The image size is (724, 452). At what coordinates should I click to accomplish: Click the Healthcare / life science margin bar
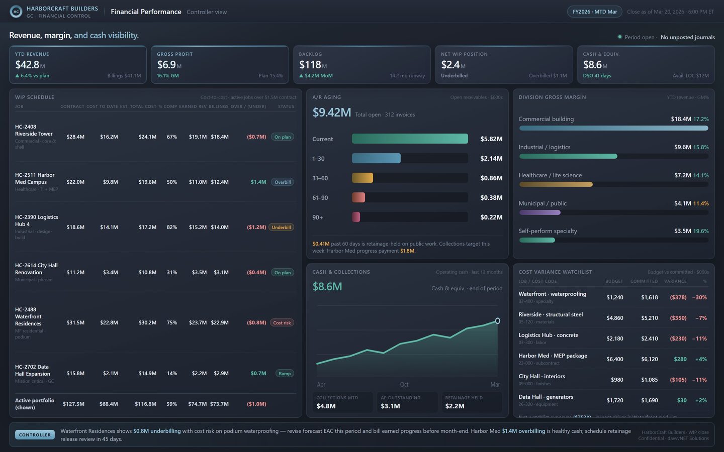556,184
